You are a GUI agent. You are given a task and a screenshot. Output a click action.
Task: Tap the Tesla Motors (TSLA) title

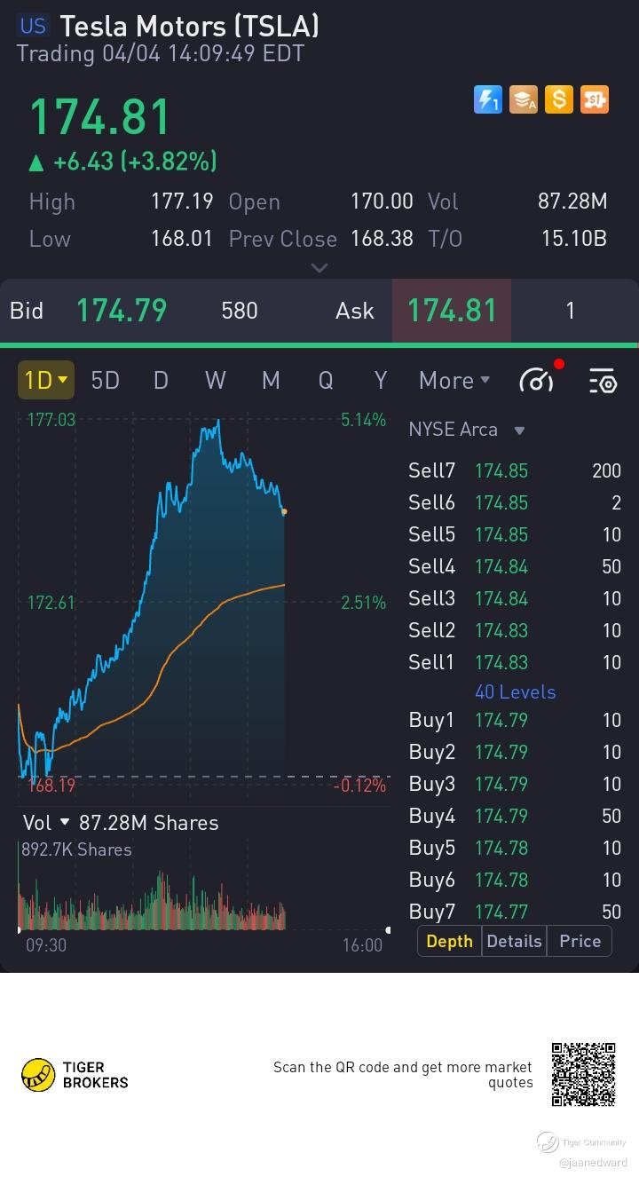(189, 26)
